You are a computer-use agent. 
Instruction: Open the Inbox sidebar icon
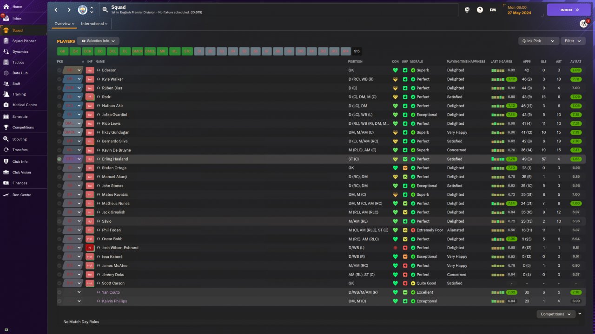tap(6, 19)
